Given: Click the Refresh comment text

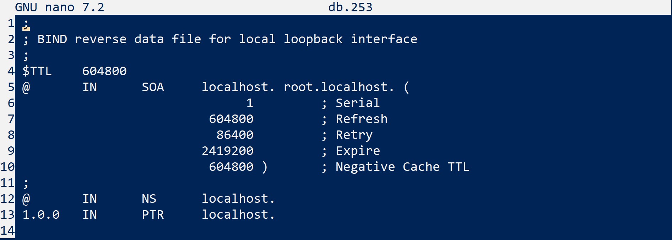Looking at the screenshot, I should [362, 119].
